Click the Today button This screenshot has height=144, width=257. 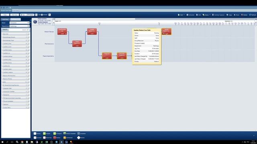click(5, 15)
